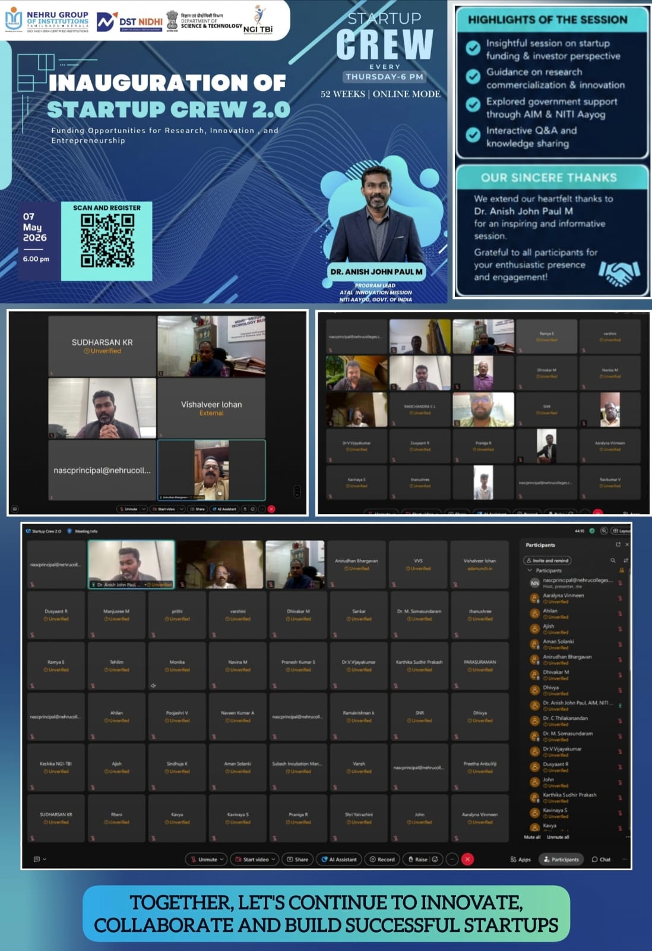
Task: Open the closed captions icon at bottom-left
Action: pos(37,859)
